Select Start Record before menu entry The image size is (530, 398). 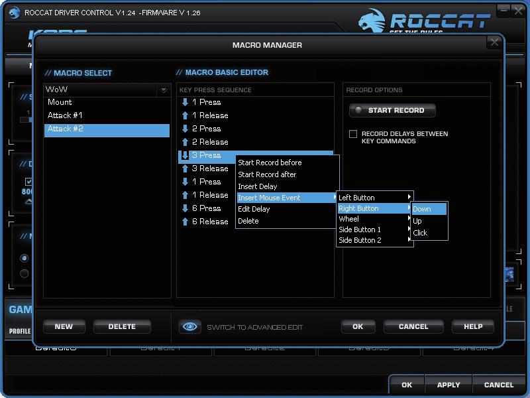[287, 163]
